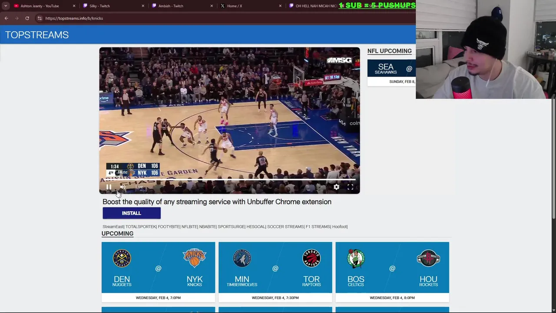Click the Houston Rockets logo

pyautogui.click(x=428, y=258)
